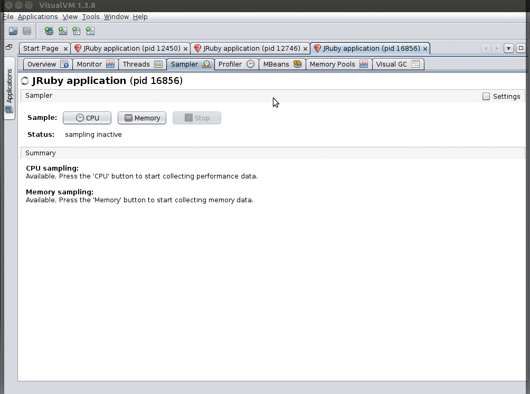Open the Memory Pools tab
530x394 pixels.
click(x=339, y=64)
